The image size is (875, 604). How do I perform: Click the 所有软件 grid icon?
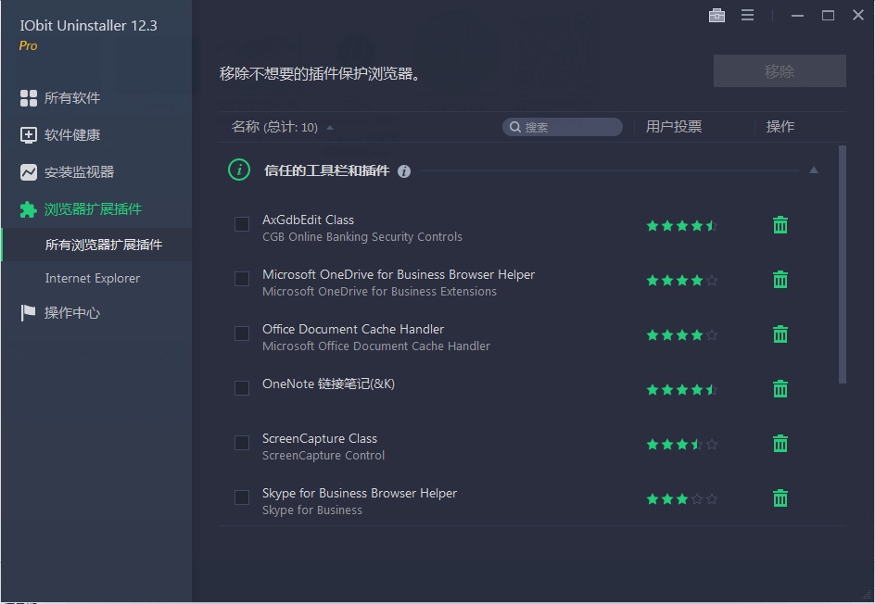29,98
